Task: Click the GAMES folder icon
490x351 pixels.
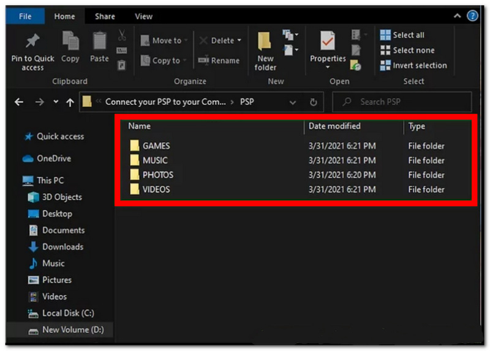Action: 135,146
